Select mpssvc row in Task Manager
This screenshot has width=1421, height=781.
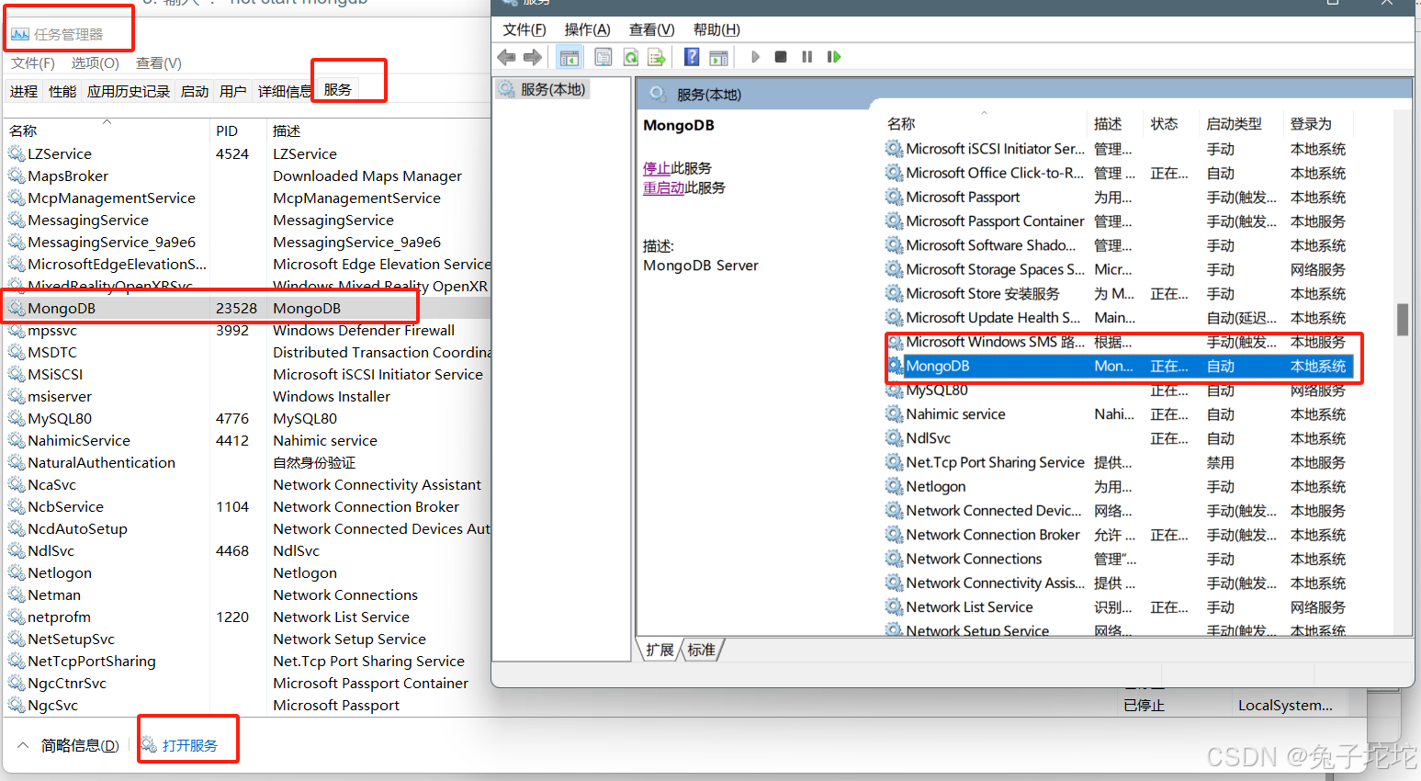[246, 330]
